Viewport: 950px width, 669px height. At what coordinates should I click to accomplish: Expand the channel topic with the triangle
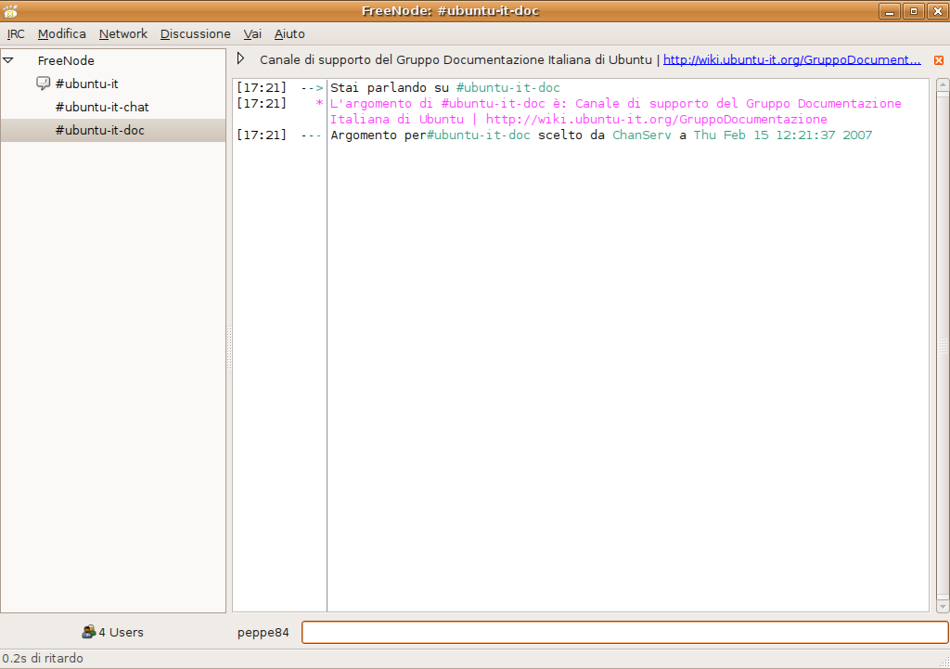(241, 58)
